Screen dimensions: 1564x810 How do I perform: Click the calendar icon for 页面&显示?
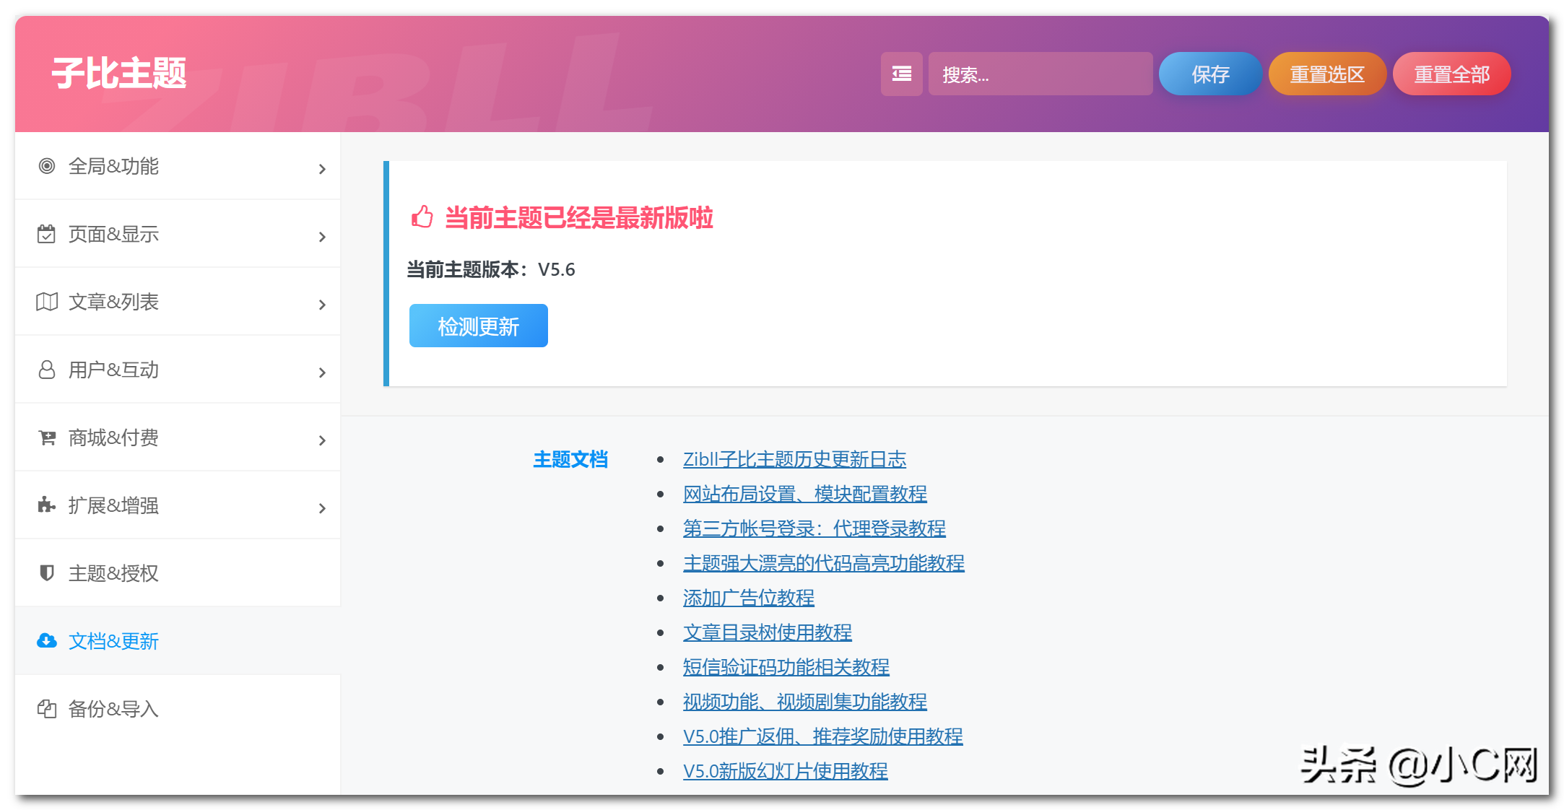47,234
